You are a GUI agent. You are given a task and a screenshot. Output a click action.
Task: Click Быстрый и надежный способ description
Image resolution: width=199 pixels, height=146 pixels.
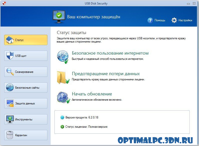(108, 59)
